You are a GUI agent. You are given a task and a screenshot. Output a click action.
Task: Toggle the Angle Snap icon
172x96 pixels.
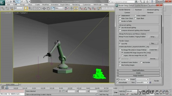(x=85, y=9)
